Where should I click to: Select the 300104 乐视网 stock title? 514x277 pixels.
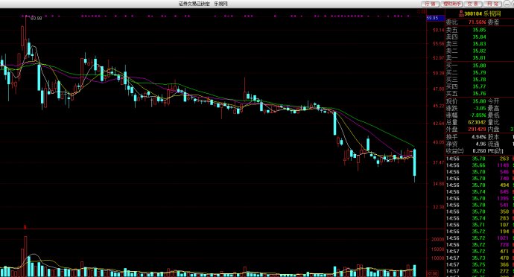tap(483, 13)
